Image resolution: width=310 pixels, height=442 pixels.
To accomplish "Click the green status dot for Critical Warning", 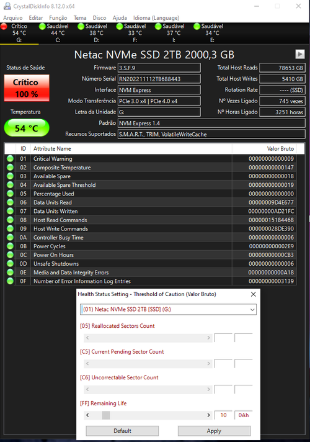I will [x=10, y=158].
